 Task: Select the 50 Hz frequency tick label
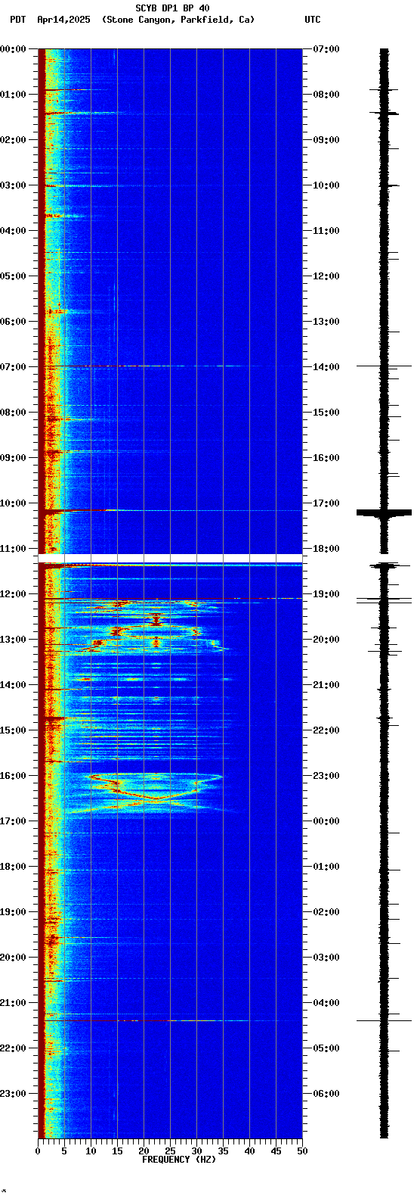[302, 1151]
